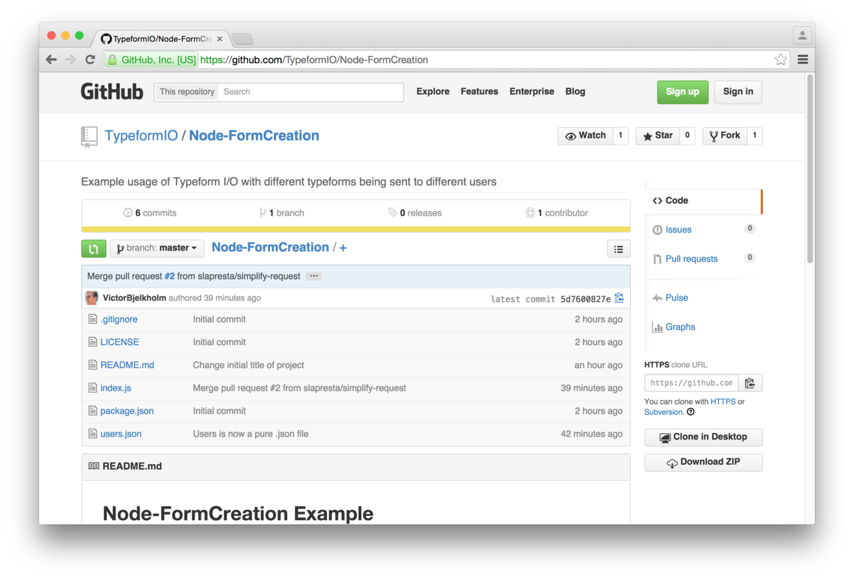The width and height of the screenshot is (854, 580).
Task: Show the Subversion clone help icon
Action: coord(691,412)
